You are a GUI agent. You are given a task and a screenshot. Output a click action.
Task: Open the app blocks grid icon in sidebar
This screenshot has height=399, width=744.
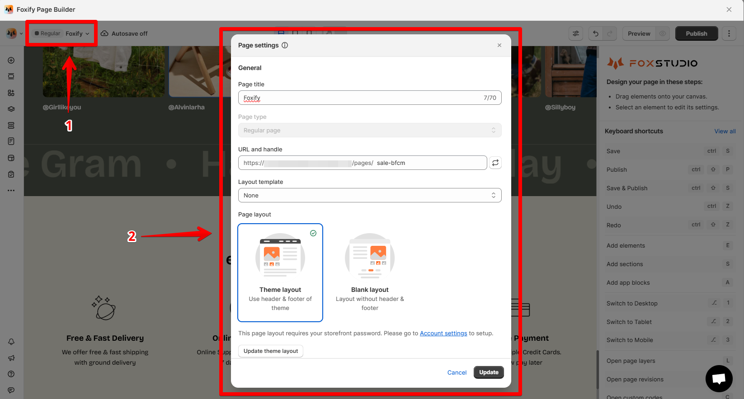tap(11, 93)
